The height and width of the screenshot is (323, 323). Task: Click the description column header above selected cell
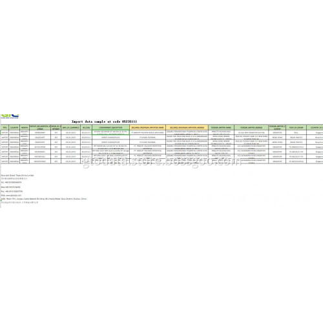[x=110, y=127]
